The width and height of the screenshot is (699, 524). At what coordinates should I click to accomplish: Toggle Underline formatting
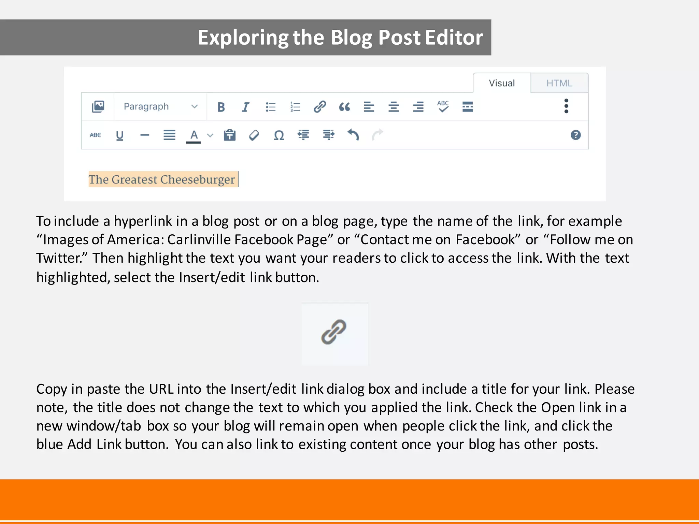[119, 136]
